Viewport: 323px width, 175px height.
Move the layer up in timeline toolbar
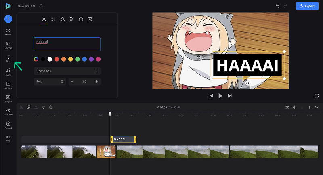(x=36, y=107)
